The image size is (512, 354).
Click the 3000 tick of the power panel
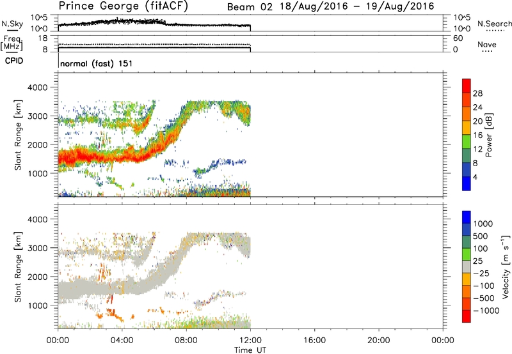tap(39, 116)
